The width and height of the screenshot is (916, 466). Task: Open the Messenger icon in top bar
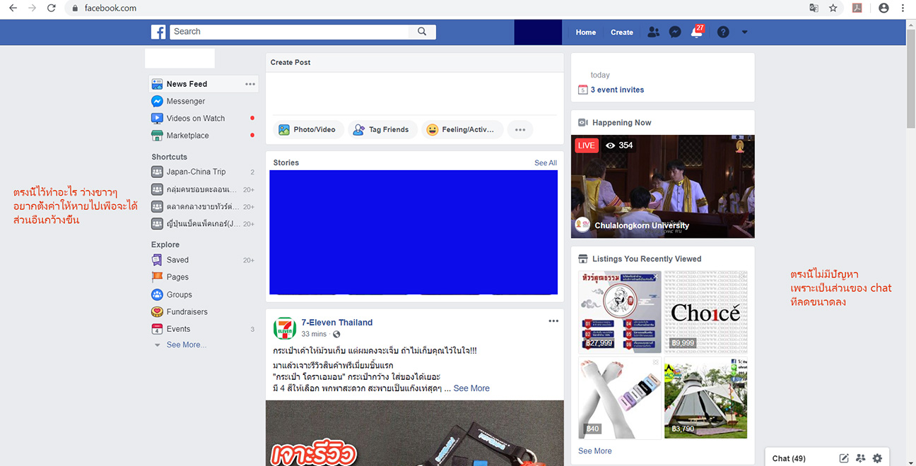[x=675, y=32]
